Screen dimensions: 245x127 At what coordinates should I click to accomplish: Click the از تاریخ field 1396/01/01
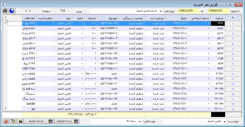coord(218,11)
